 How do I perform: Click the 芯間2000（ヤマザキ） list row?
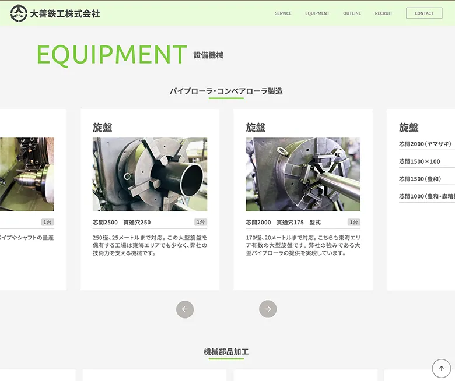point(427,144)
